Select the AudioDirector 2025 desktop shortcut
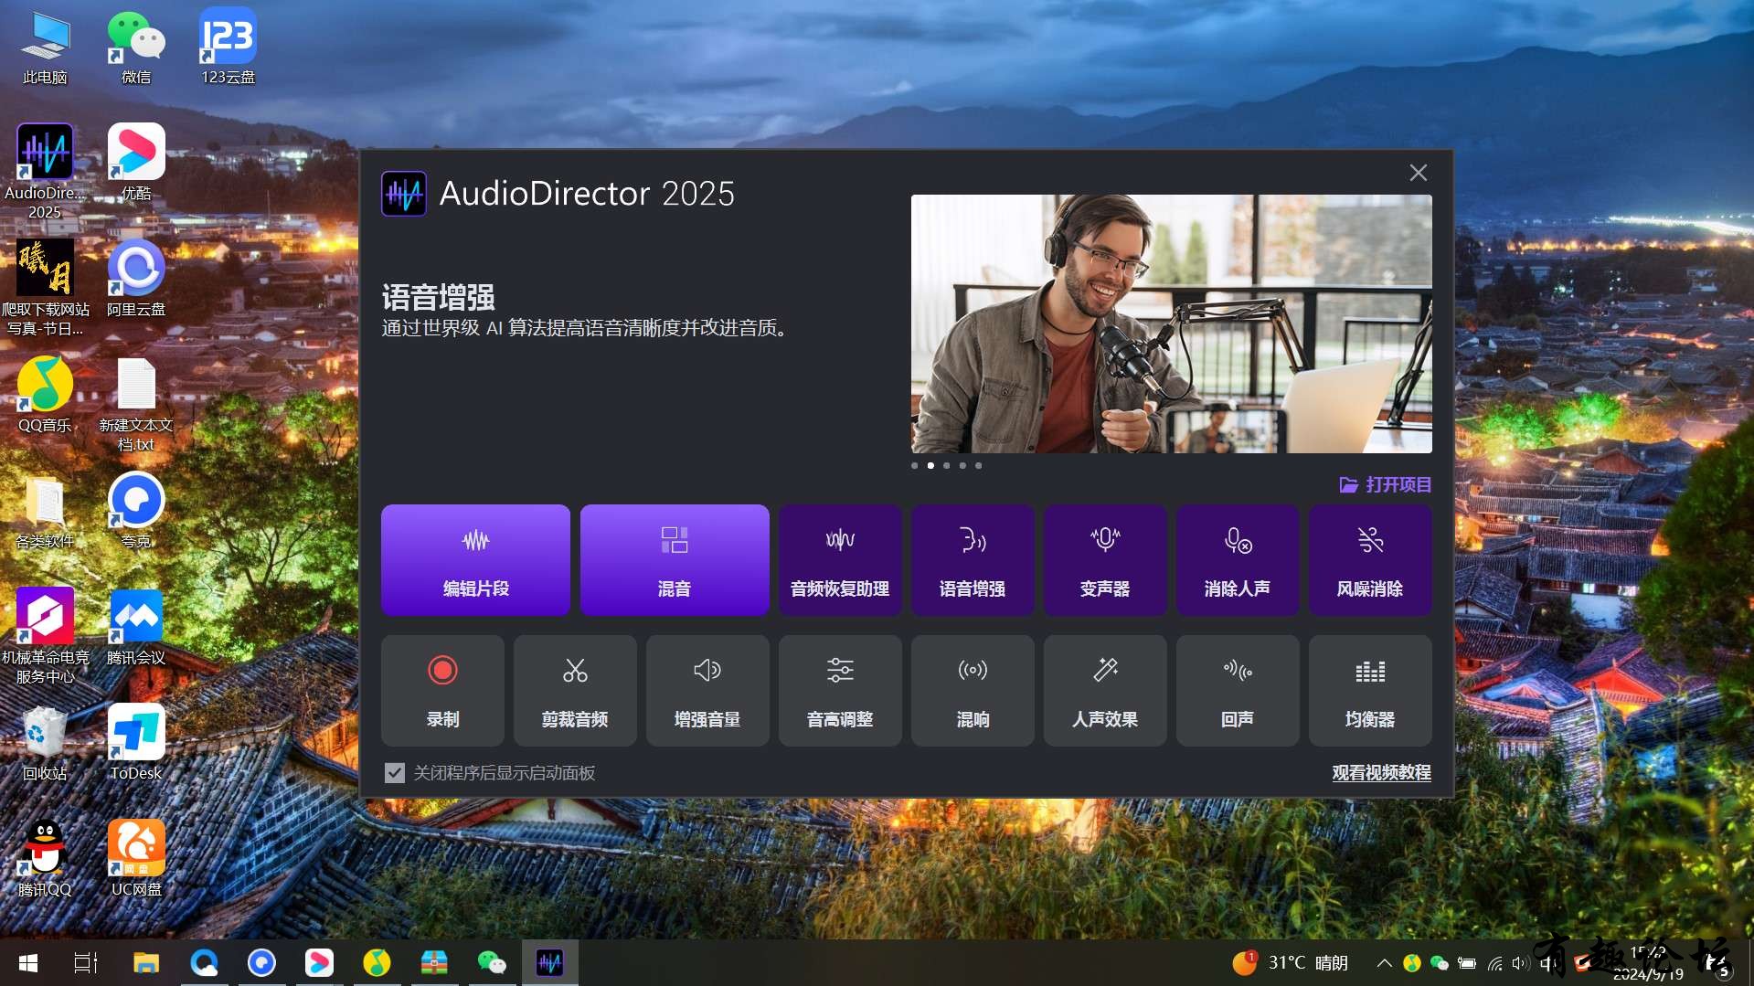This screenshot has width=1754, height=986. 45,172
